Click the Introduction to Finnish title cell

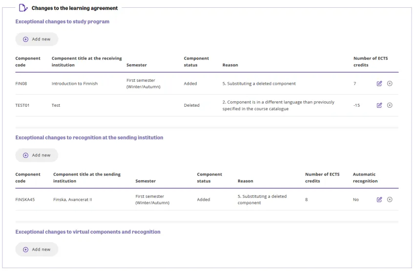point(75,83)
